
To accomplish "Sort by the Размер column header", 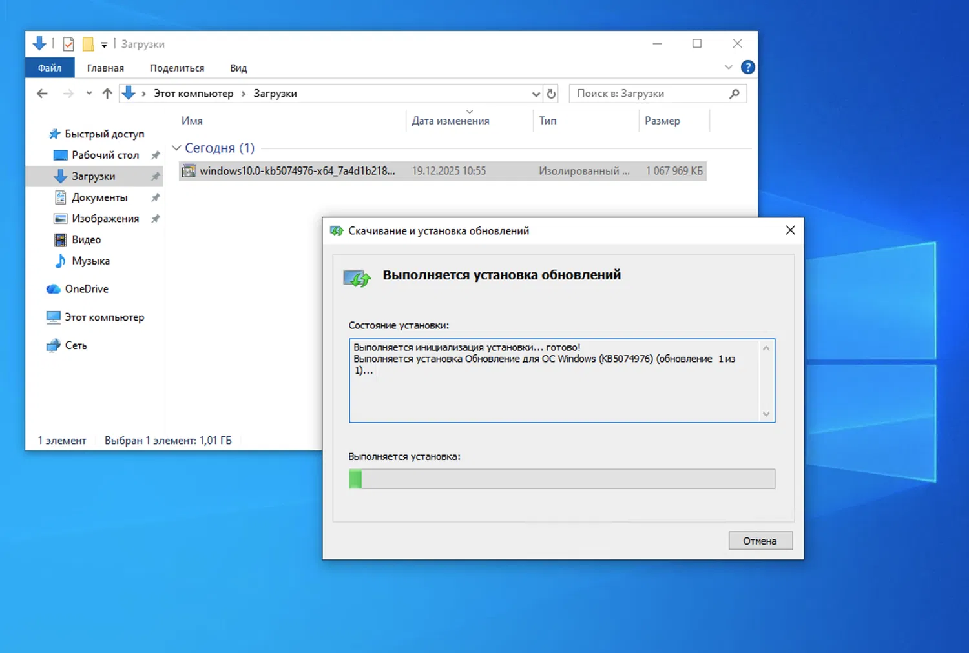I will coord(662,121).
